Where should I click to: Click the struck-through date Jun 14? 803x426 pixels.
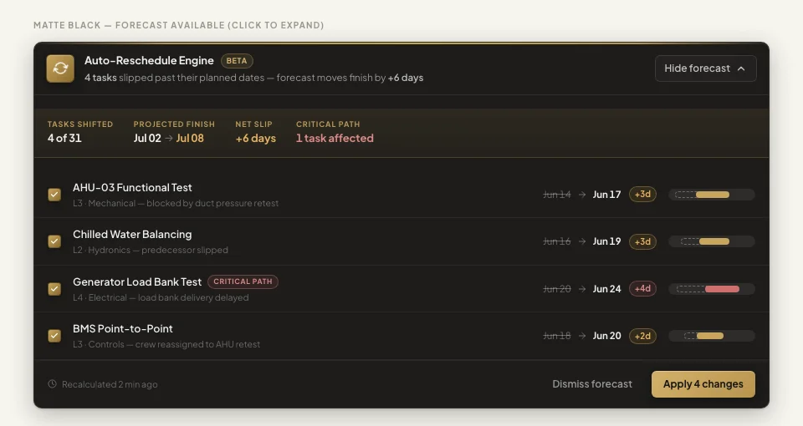557,195
